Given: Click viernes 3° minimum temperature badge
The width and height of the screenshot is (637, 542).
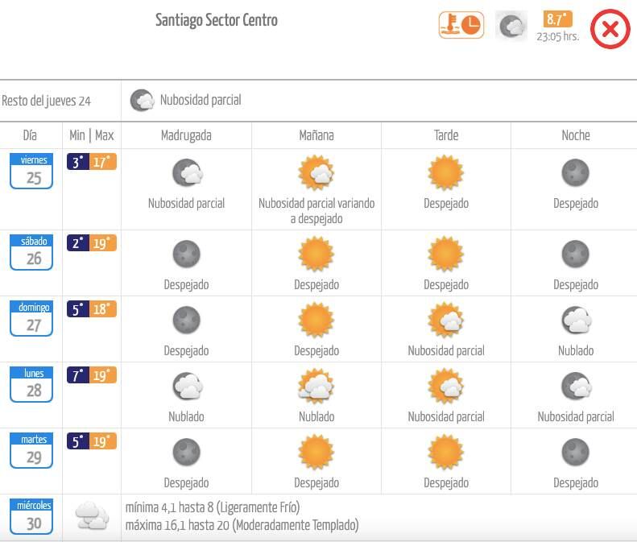Looking at the screenshot, I should coord(77,163).
